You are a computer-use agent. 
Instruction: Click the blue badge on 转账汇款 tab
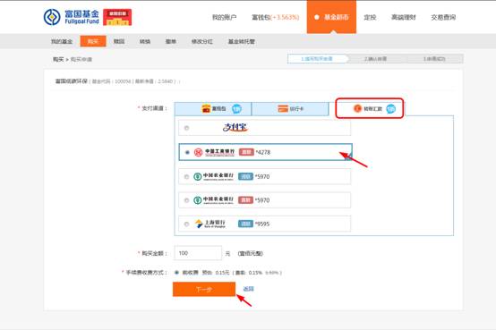(391, 109)
